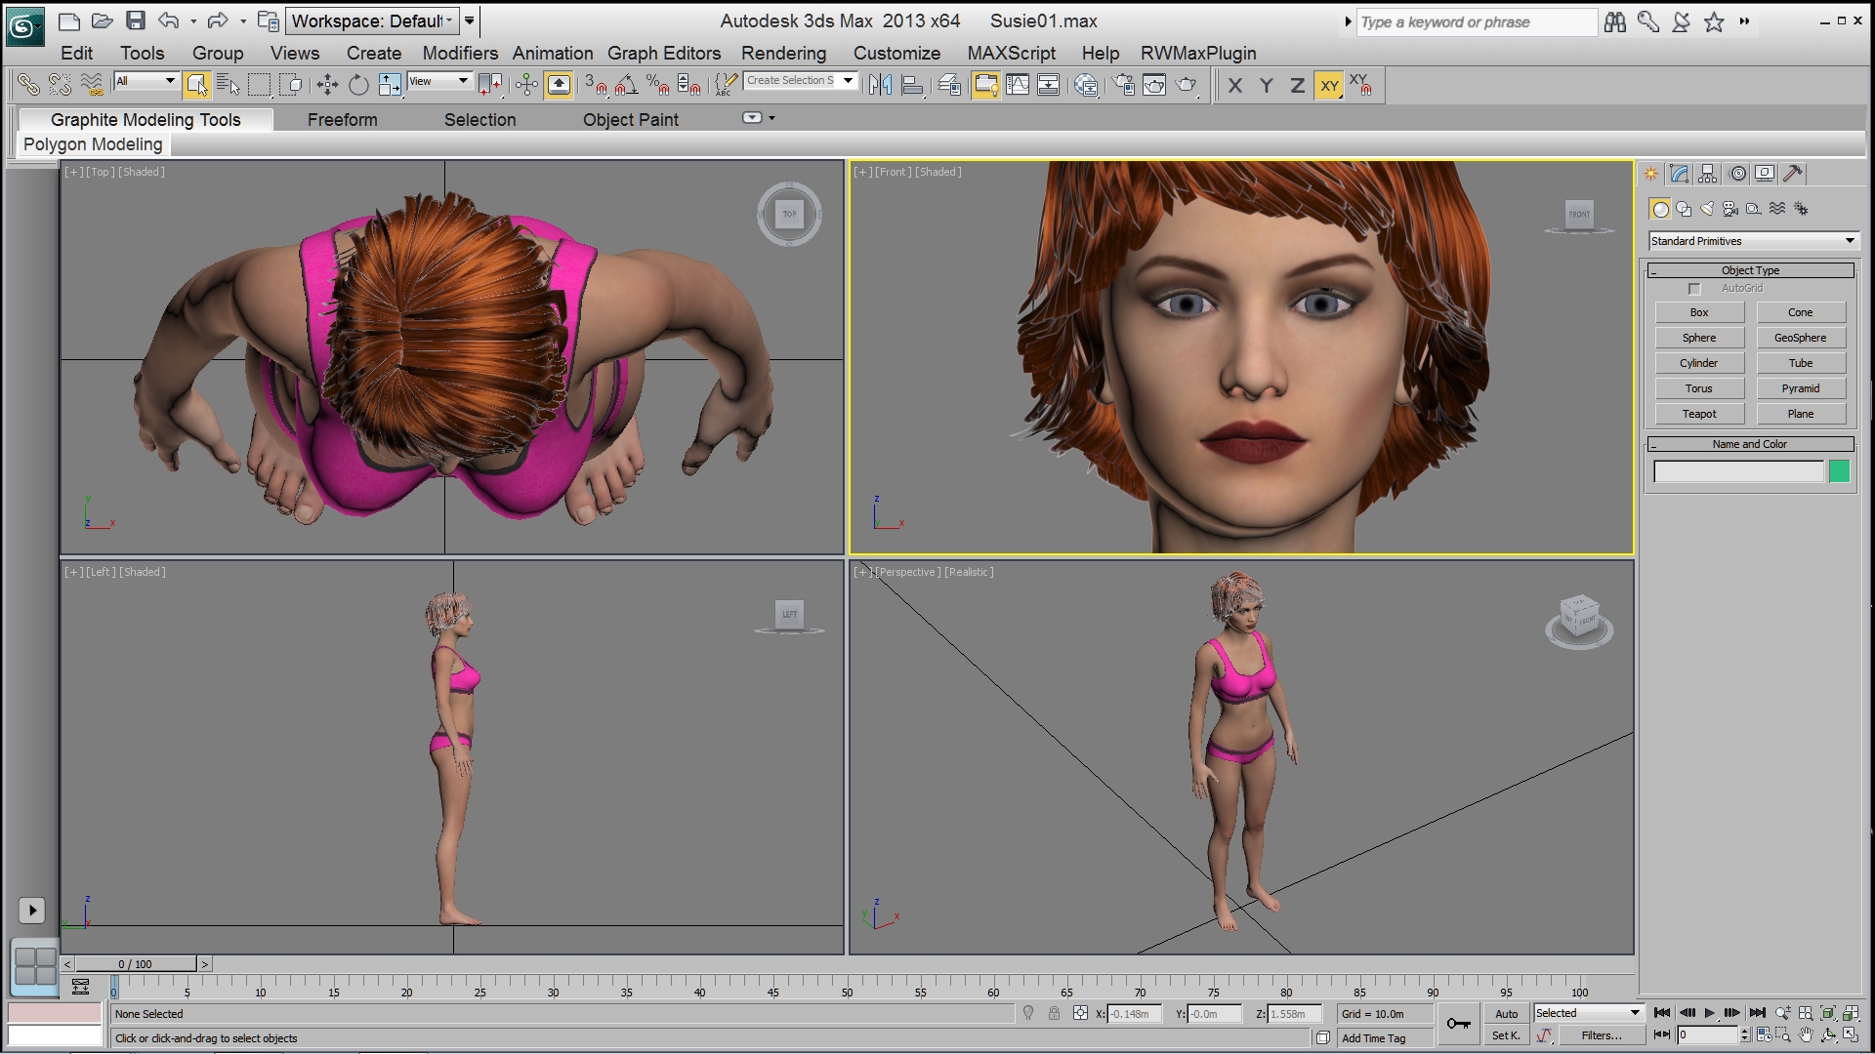The image size is (1875, 1054).
Task: Enable the AutoGrid checkbox
Action: [x=1694, y=289]
